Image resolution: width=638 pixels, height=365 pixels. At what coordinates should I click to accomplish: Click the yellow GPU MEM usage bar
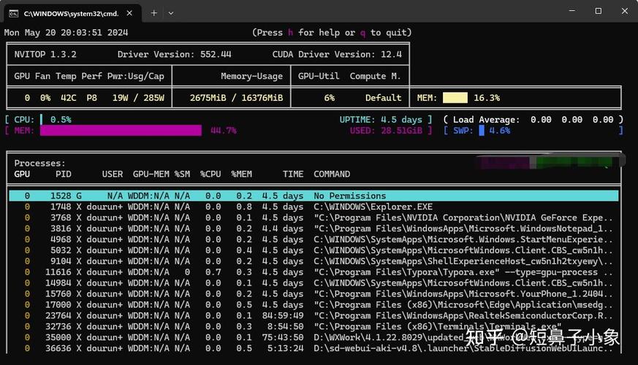[x=455, y=98]
